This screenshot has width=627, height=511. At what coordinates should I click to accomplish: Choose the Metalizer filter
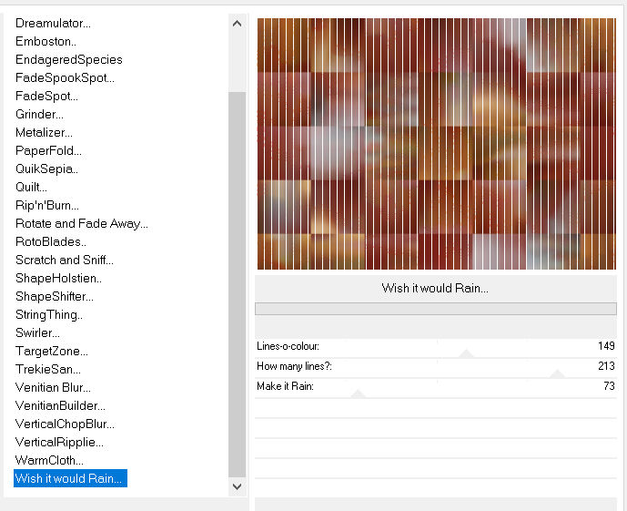tap(44, 132)
